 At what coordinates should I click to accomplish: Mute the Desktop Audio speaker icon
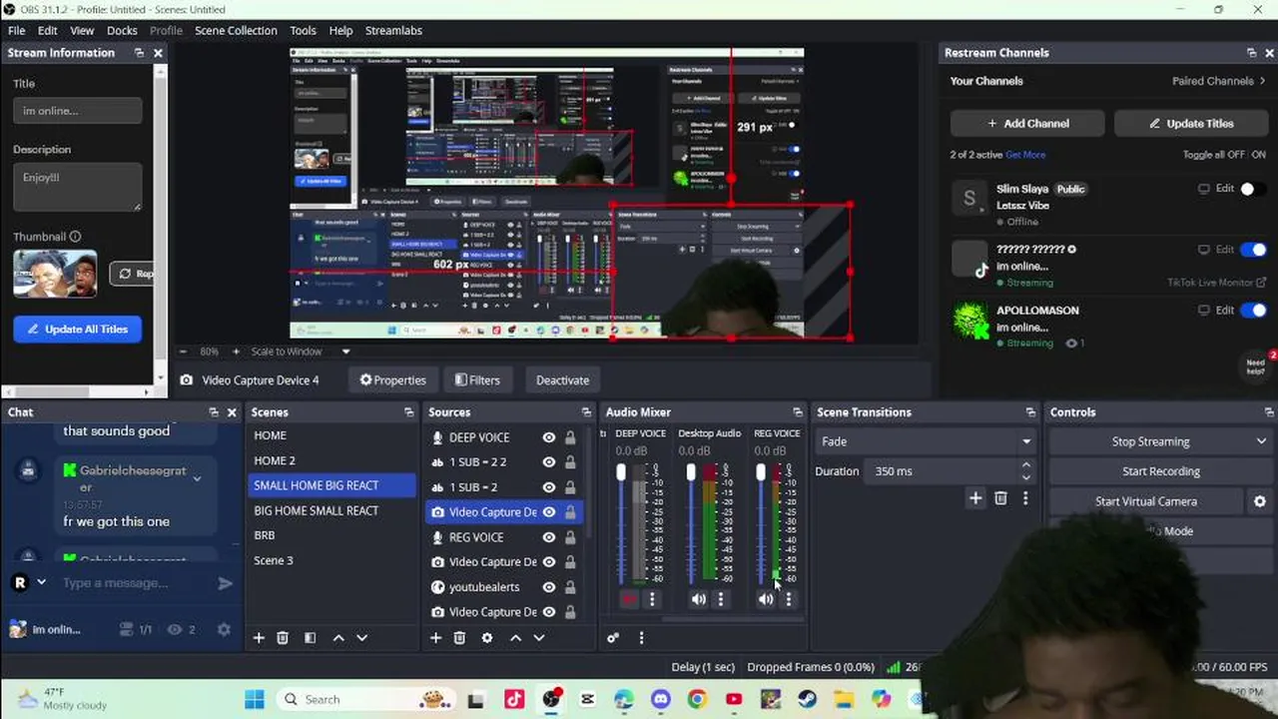(698, 599)
